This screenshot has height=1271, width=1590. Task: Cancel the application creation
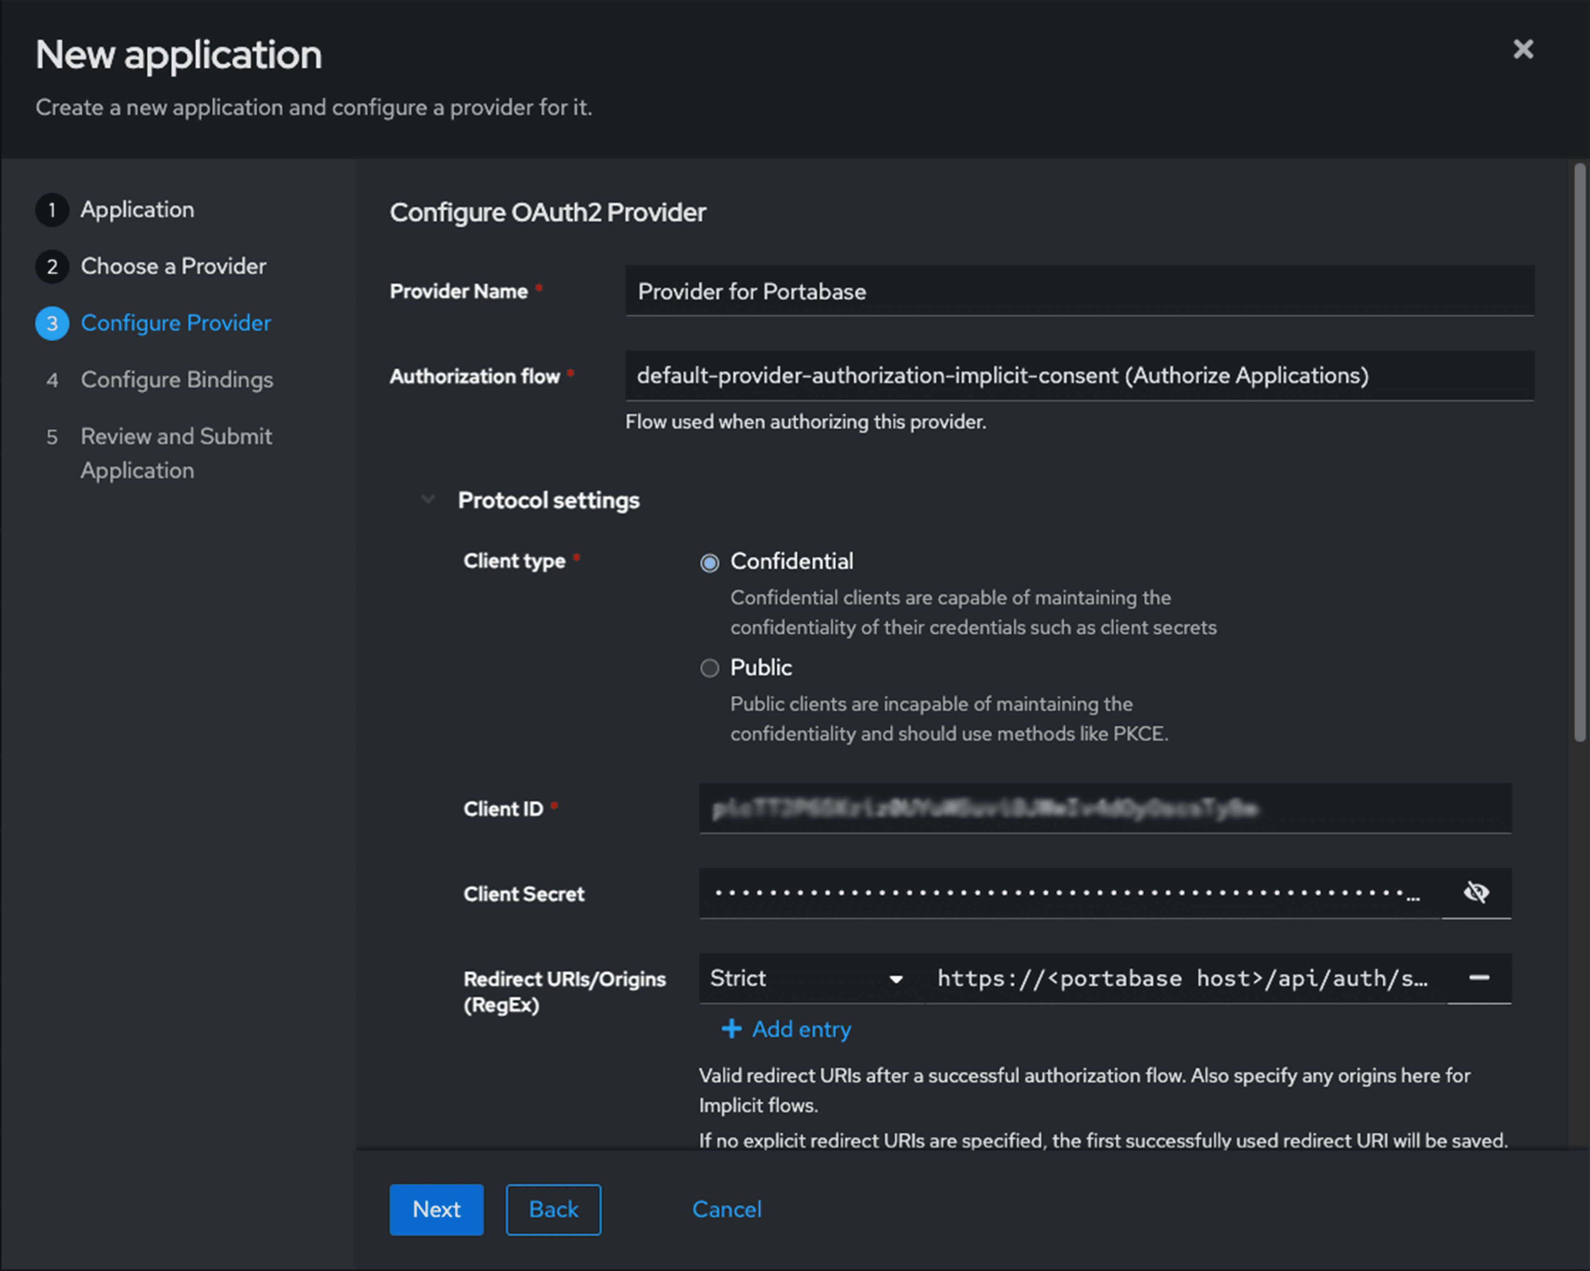click(x=726, y=1209)
